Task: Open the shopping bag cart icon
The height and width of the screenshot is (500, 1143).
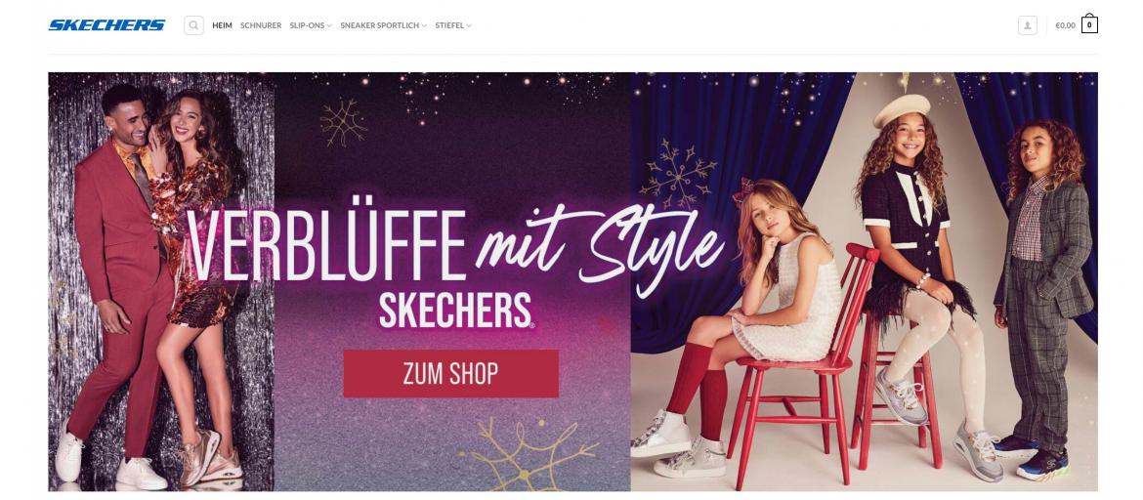Action: click(x=1089, y=24)
